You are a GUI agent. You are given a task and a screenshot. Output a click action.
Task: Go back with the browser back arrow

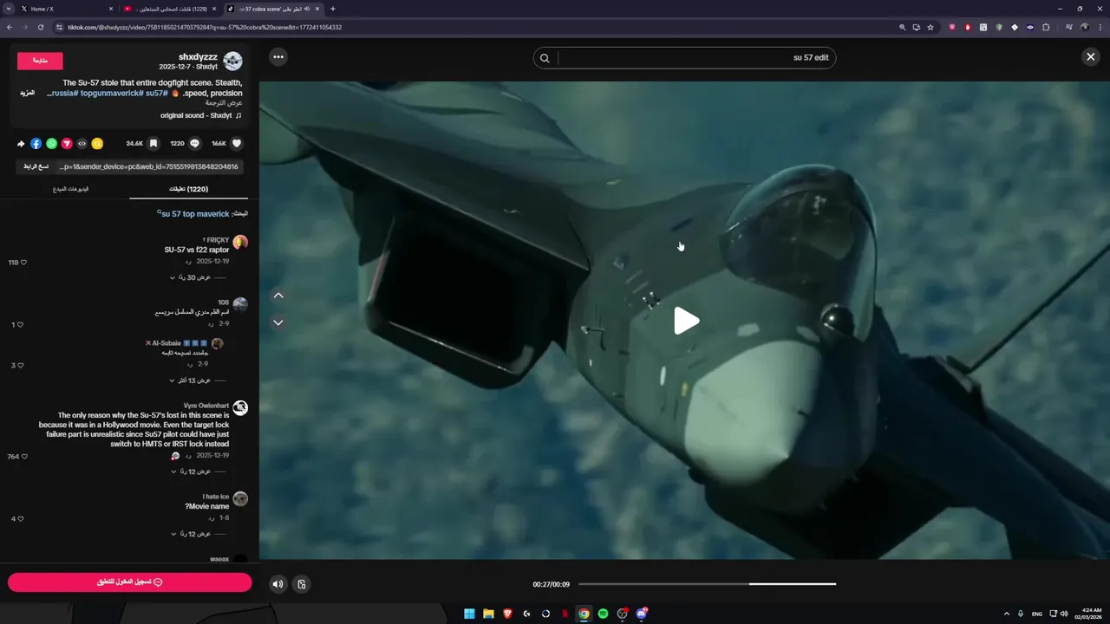[x=9, y=27]
